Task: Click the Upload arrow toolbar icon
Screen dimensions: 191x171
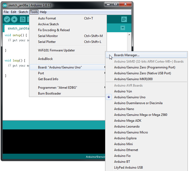Action: [14, 19]
